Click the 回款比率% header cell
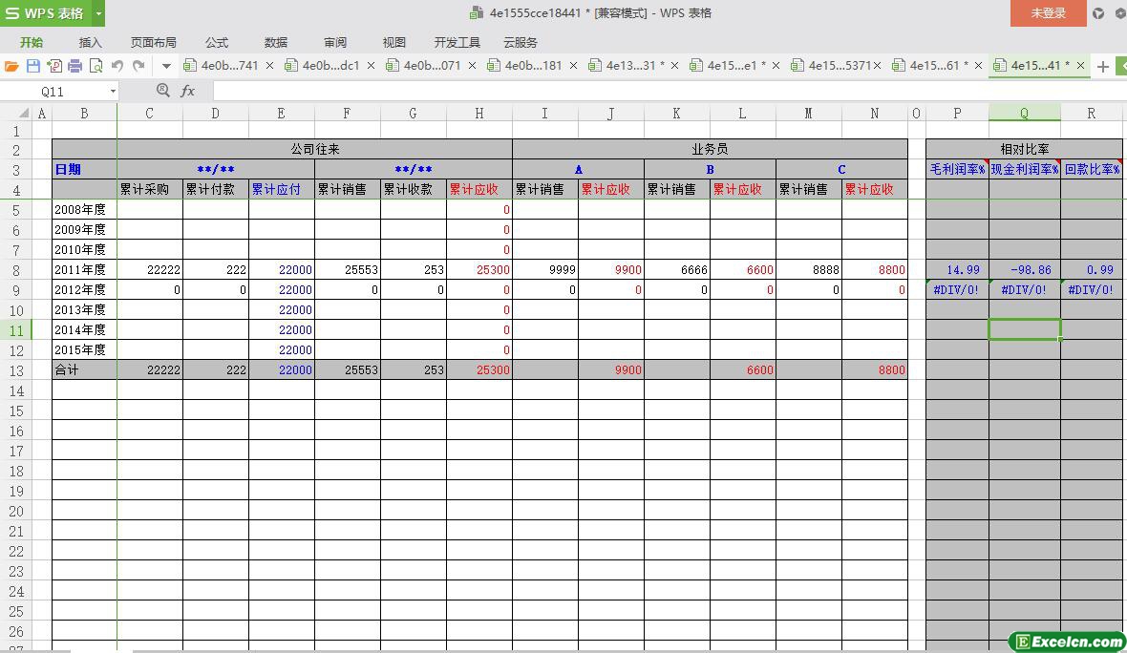The image size is (1127, 653). (x=1092, y=170)
